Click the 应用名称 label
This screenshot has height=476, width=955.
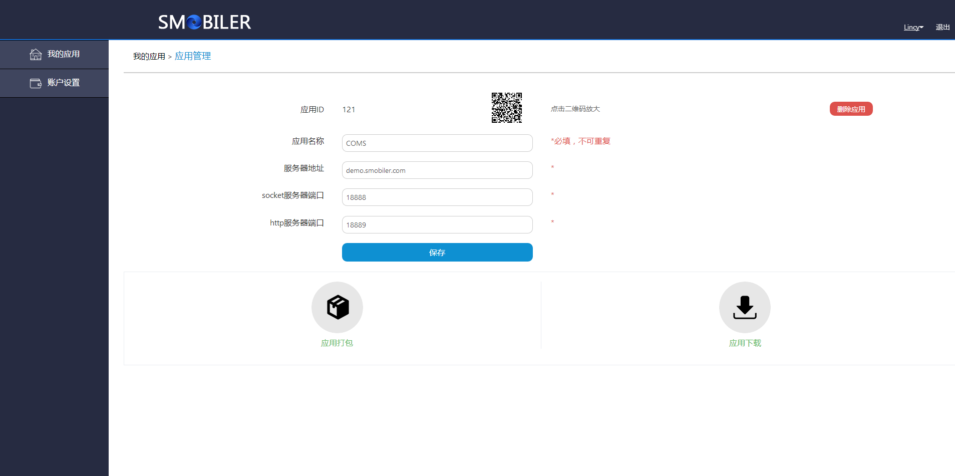click(x=308, y=141)
